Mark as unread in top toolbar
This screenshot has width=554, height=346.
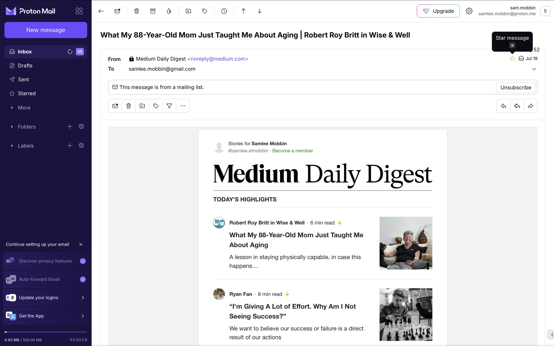(117, 11)
